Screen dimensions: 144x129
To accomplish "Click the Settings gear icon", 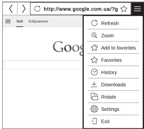I will click(94, 109).
